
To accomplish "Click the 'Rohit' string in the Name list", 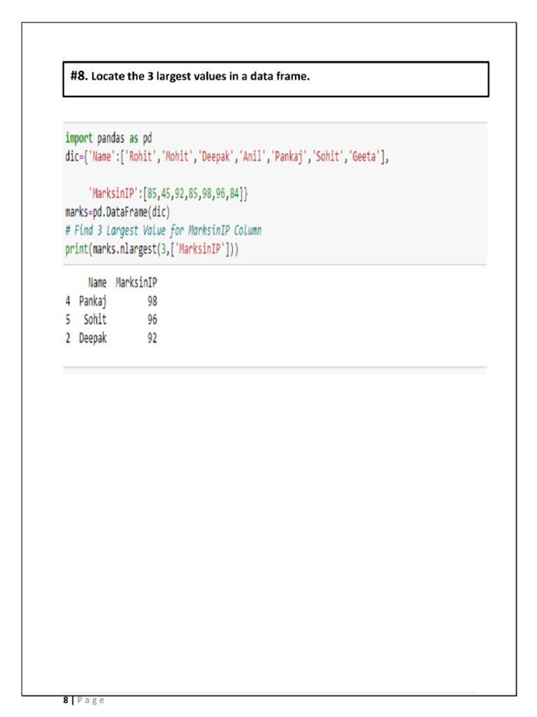I will click(142, 157).
